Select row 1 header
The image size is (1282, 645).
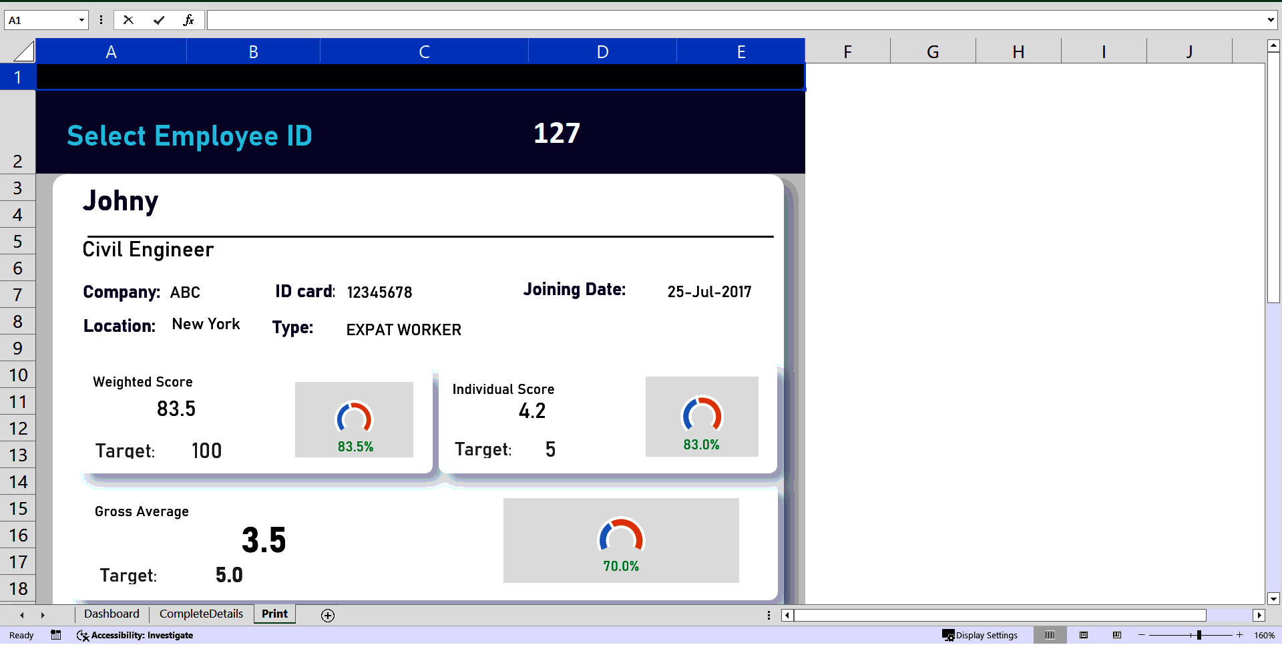[x=18, y=77]
